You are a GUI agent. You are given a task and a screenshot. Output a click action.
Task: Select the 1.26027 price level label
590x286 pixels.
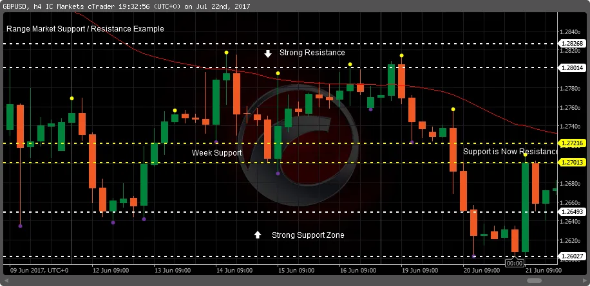(x=571, y=256)
